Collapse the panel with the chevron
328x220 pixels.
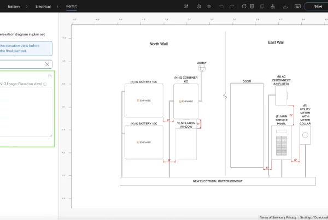click(x=50, y=75)
